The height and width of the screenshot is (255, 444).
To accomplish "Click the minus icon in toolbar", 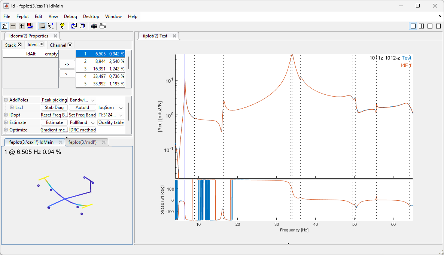I will (x=13, y=26).
